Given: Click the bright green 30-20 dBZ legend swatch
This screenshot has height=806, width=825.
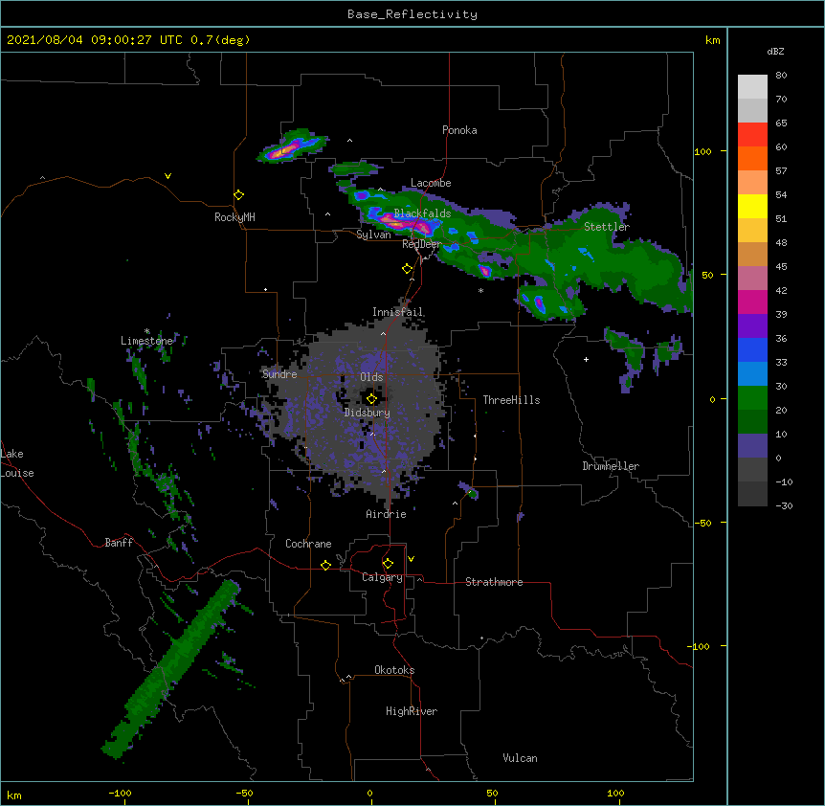Looking at the screenshot, I should click(x=752, y=398).
